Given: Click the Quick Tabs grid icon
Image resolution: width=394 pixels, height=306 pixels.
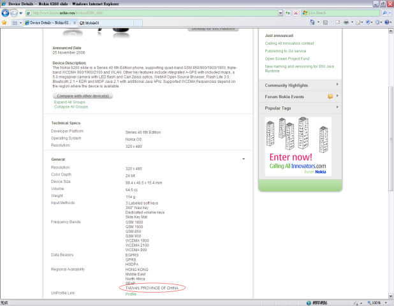Looking at the screenshot, I should [x=15, y=23].
